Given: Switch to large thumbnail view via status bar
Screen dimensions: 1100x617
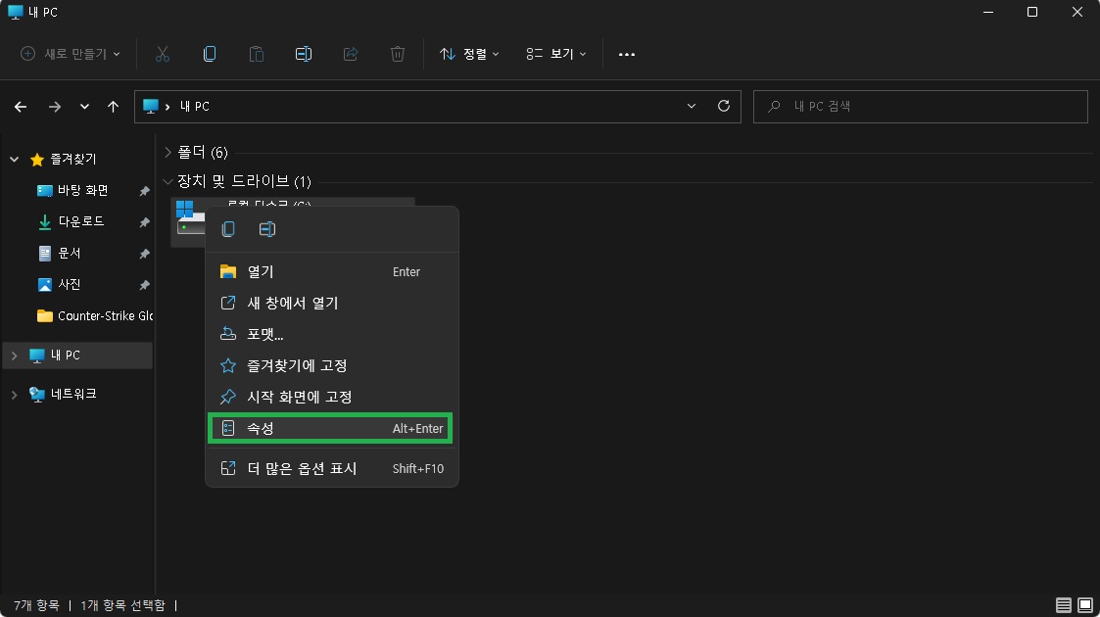Looking at the screenshot, I should pyautogui.click(x=1083, y=605).
